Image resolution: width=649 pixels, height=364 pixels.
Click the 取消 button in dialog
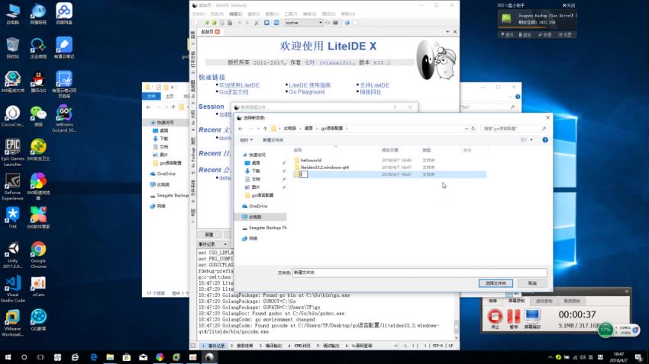point(532,283)
